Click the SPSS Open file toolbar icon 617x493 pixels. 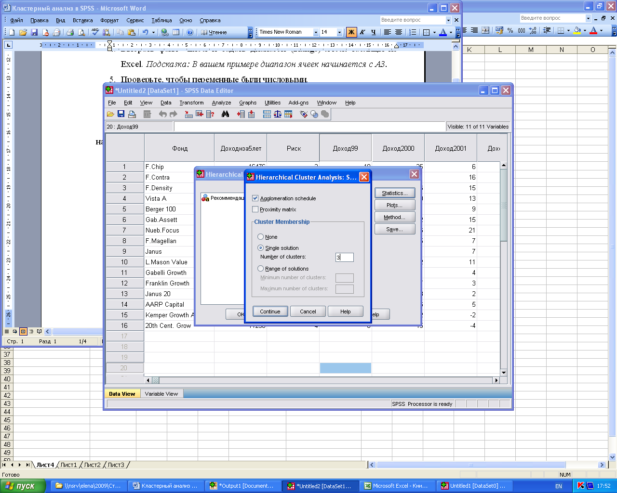(x=110, y=114)
